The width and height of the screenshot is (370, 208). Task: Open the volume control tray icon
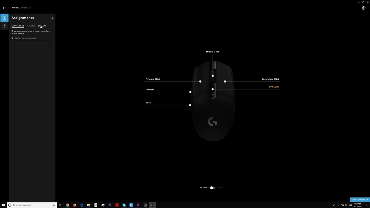coord(346,205)
